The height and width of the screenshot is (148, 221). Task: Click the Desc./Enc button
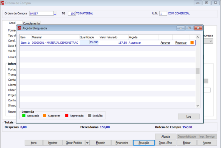point(166,143)
